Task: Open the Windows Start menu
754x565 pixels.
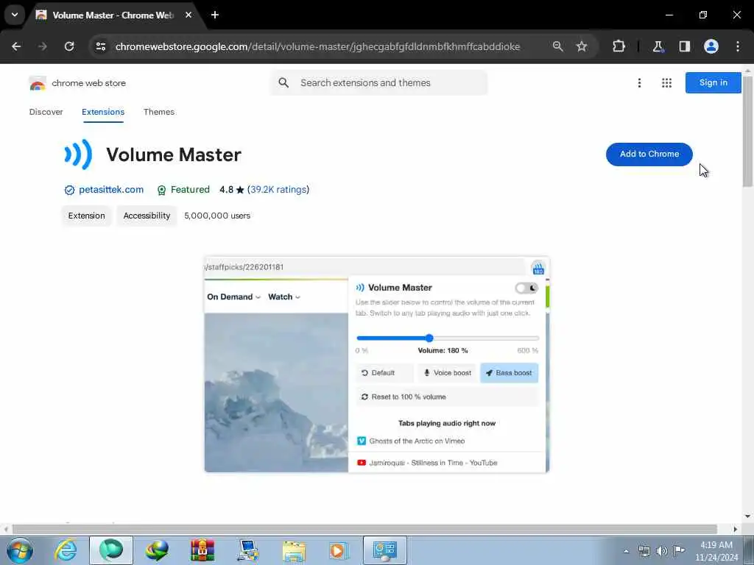Action: [x=20, y=550]
